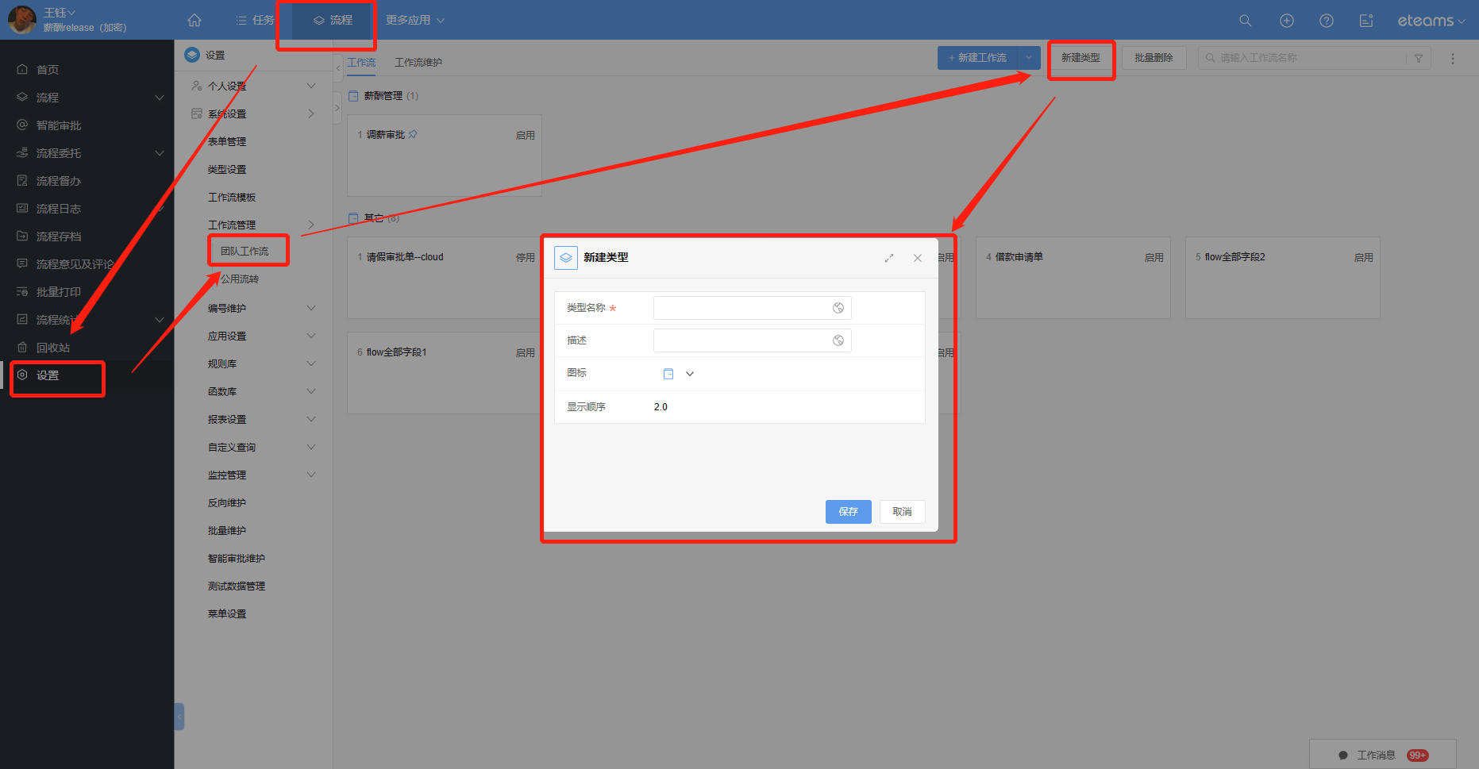Click the 显示顺序 value 2.0
Viewport: 1479px width, 769px height.
(x=661, y=407)
